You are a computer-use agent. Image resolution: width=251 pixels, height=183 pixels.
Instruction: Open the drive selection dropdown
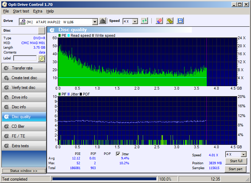coord(95,22)
